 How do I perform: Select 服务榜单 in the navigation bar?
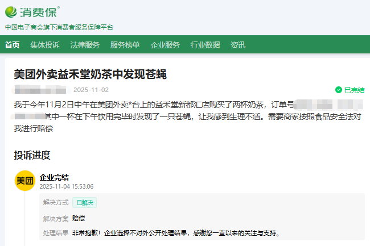coord(125,45)
